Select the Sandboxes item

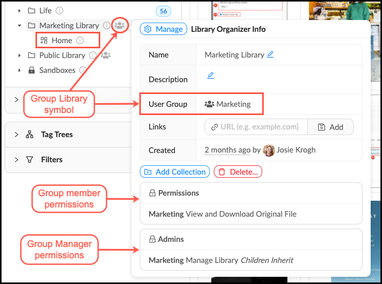coord(57,70)
